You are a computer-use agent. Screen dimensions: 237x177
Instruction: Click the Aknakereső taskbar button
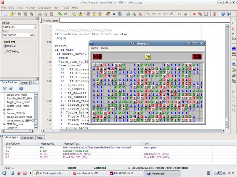coord(162,173)
